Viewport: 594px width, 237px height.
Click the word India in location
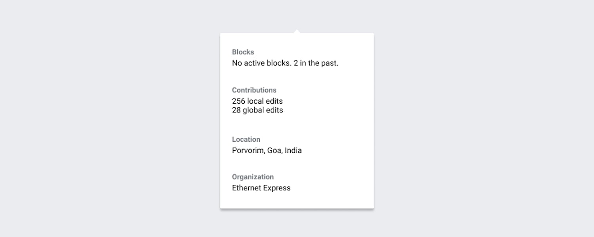[x=293, y=151]
